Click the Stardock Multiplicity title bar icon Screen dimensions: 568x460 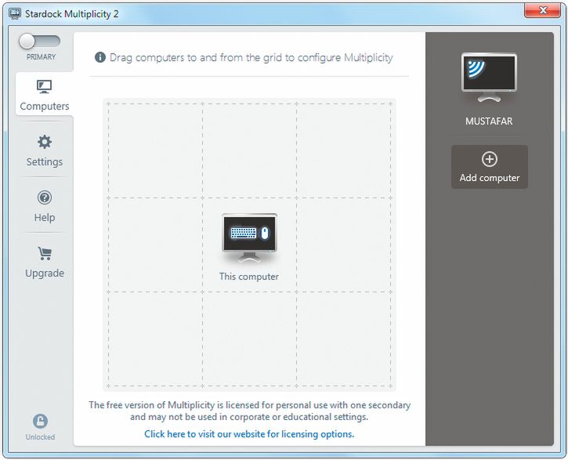14,14
